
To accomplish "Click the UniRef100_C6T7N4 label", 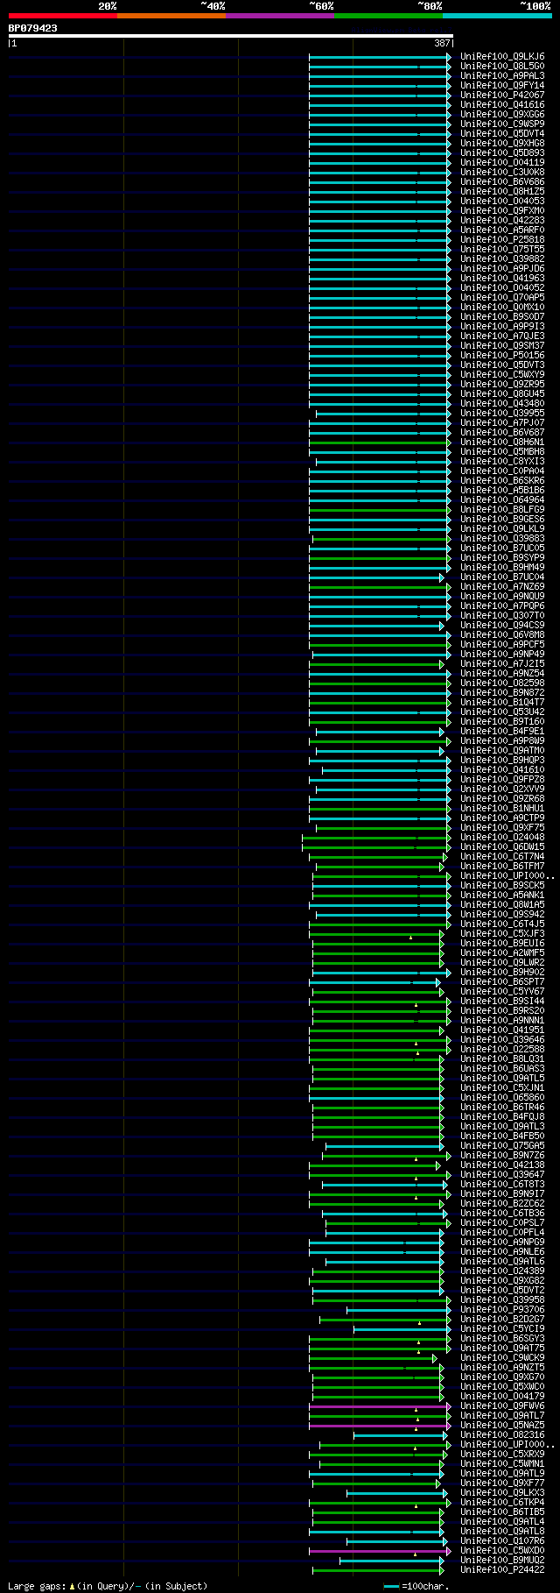I will coord(502,857).
